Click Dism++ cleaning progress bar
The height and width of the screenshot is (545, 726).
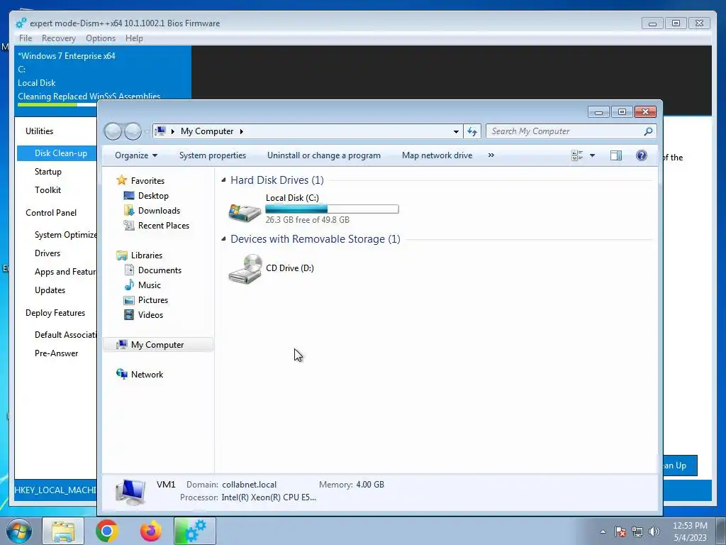click(57, 105)
